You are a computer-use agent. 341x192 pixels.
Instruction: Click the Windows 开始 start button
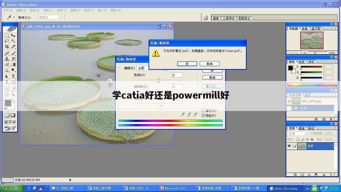(12, 188)
